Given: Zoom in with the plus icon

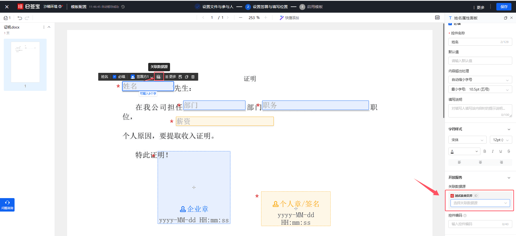Looking at the screenshot, I should pyautogui.click(x=266, y=17).
